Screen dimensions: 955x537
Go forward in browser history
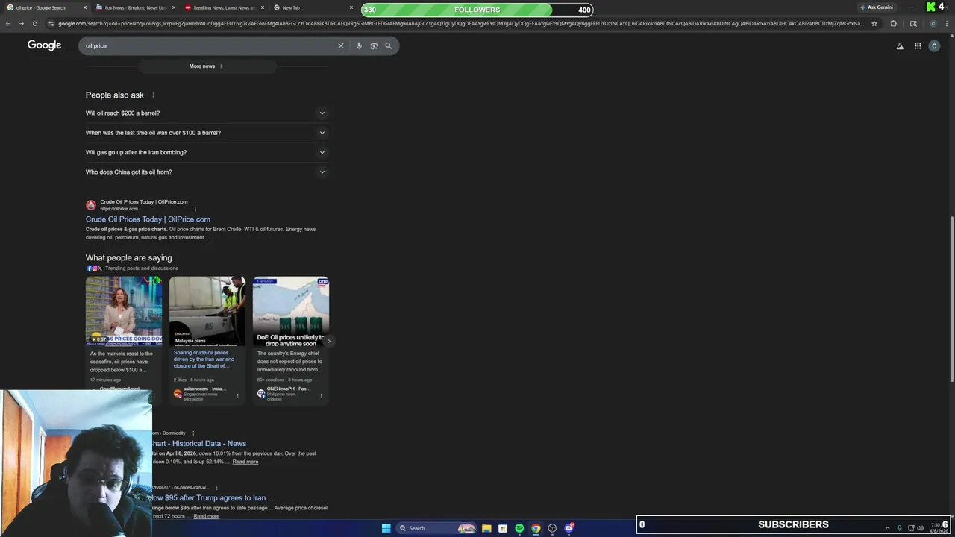[21, 23]
